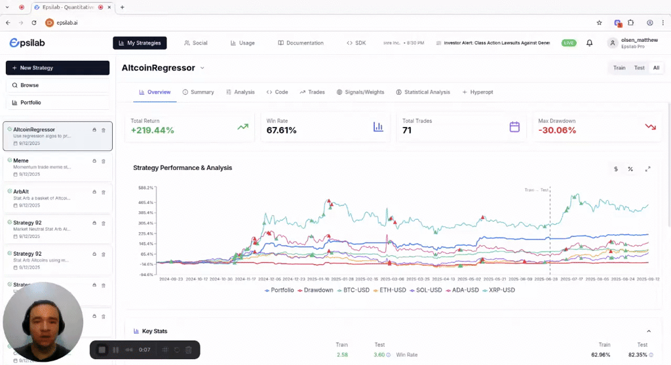The height and width of the screenshot is (365, 671).
Task: Click the New Strategy button
Action: click(x=58, y=68)
